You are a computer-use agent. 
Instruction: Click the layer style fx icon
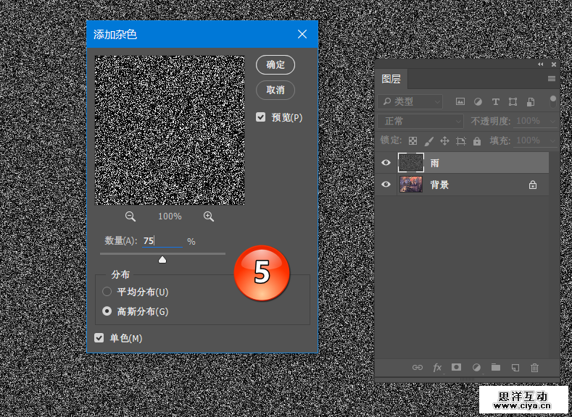point(437,368)
